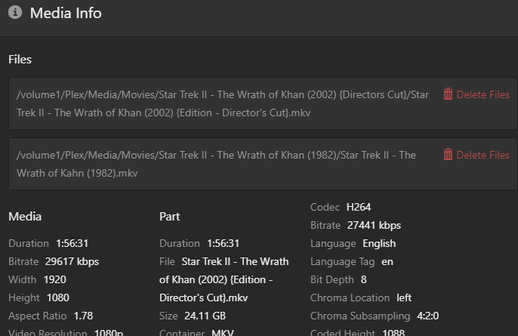Select Video Resolution value 1080p

click(x=109, y=332)
